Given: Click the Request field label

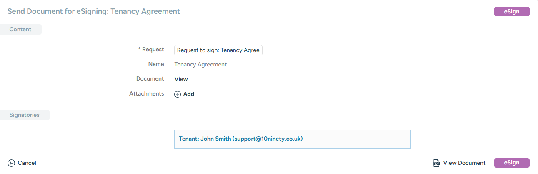Looking at the screenshot, I should [x=151, y=50].
